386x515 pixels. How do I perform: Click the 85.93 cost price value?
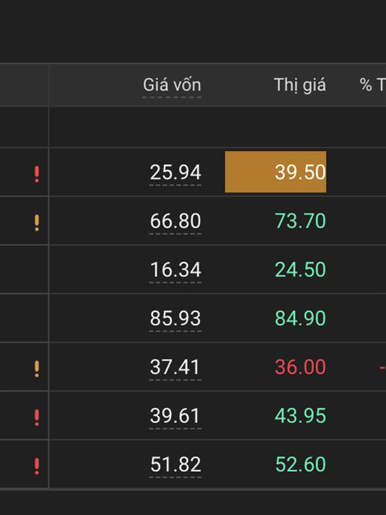pos(176,319)
